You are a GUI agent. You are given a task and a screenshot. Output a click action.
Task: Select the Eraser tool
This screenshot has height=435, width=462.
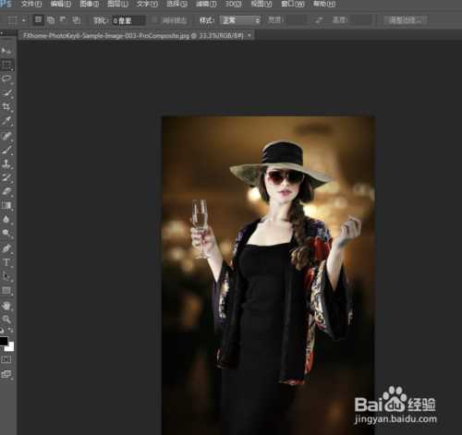pyautogui.click(x=6, y=191)
